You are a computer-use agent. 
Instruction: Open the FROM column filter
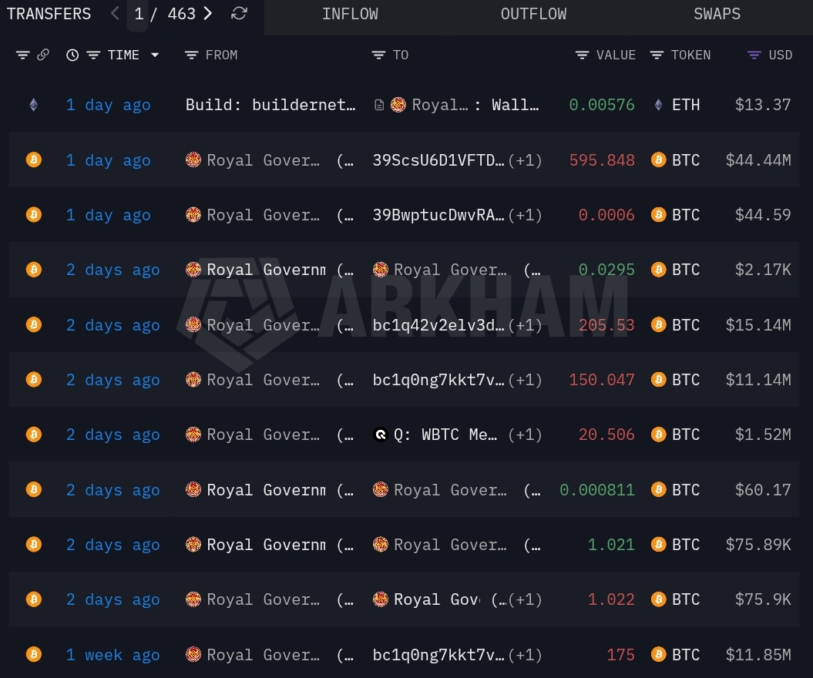tap(192, 55)
